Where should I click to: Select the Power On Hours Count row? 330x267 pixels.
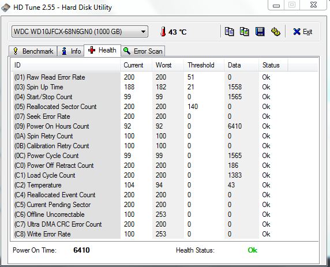tap(164, 126)
